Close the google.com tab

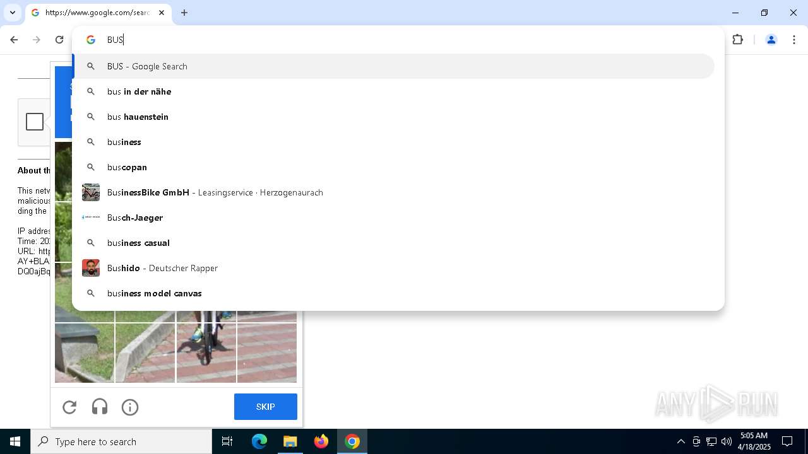162,13
